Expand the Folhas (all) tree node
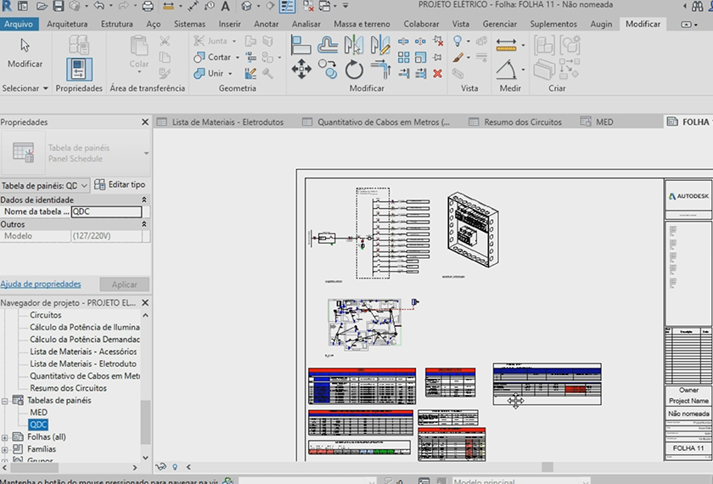 point(6,437)
